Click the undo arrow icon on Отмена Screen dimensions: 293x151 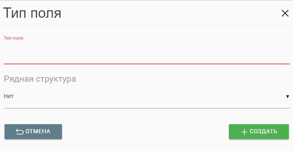pyautogui.click(x=20, y=132)
